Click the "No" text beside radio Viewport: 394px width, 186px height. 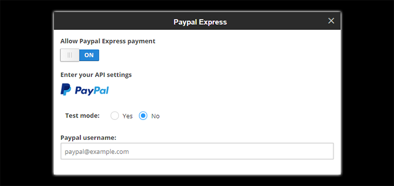pyautogui.click(x=155, y=116)
